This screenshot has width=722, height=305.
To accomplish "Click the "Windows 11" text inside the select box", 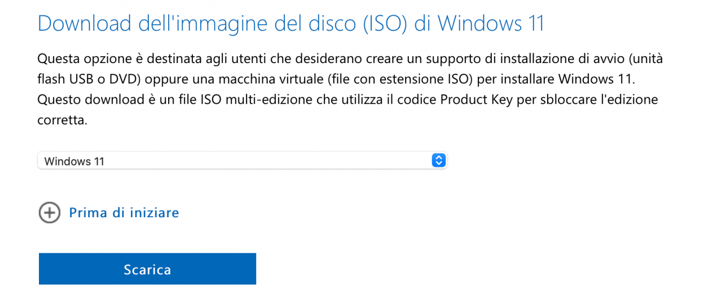I will pos(74,161).
